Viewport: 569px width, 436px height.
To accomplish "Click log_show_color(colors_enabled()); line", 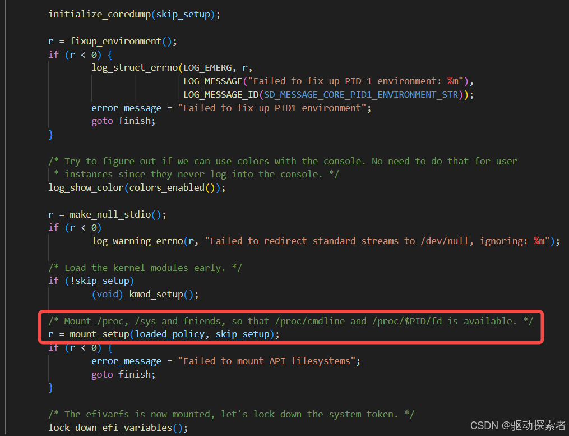I will (137, 188).
